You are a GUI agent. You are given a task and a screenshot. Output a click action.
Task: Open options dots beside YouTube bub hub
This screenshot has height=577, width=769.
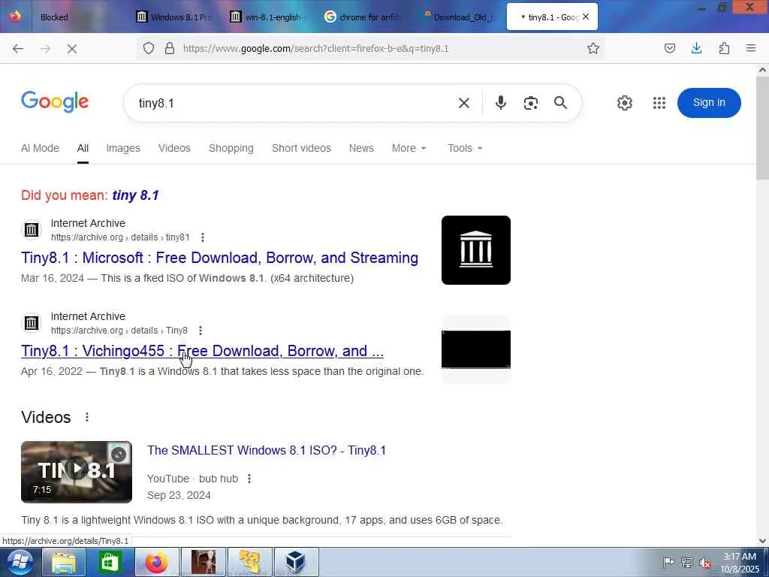pos(249,479)
